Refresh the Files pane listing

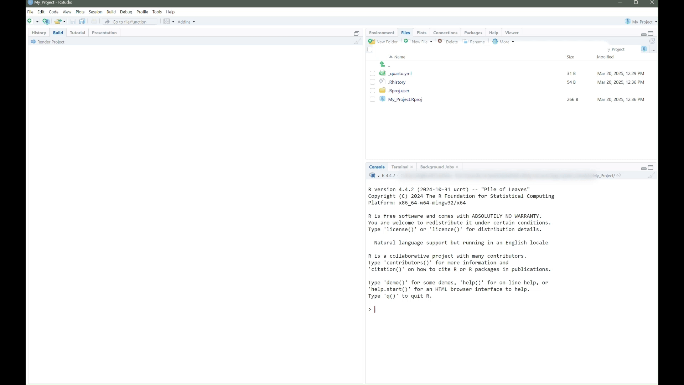(652, 41)
